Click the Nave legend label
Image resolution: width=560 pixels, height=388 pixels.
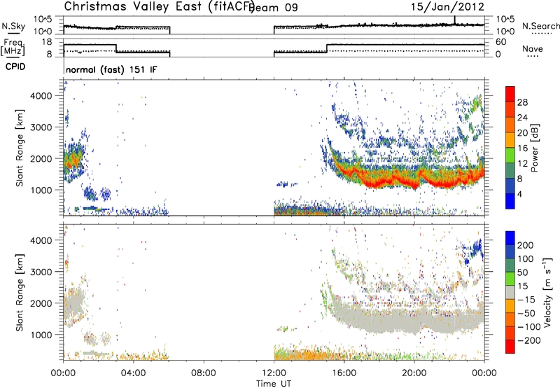click(532, 48)
